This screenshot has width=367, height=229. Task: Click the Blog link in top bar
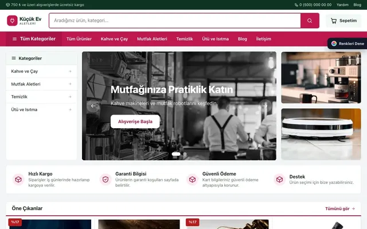tap(357, 5)
